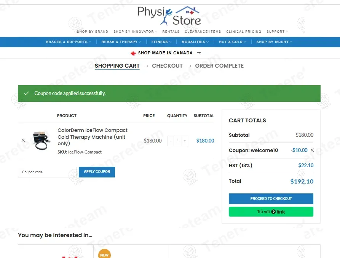Increase quantity with plus button
The image size is (340, 258).
click(185, 141)
